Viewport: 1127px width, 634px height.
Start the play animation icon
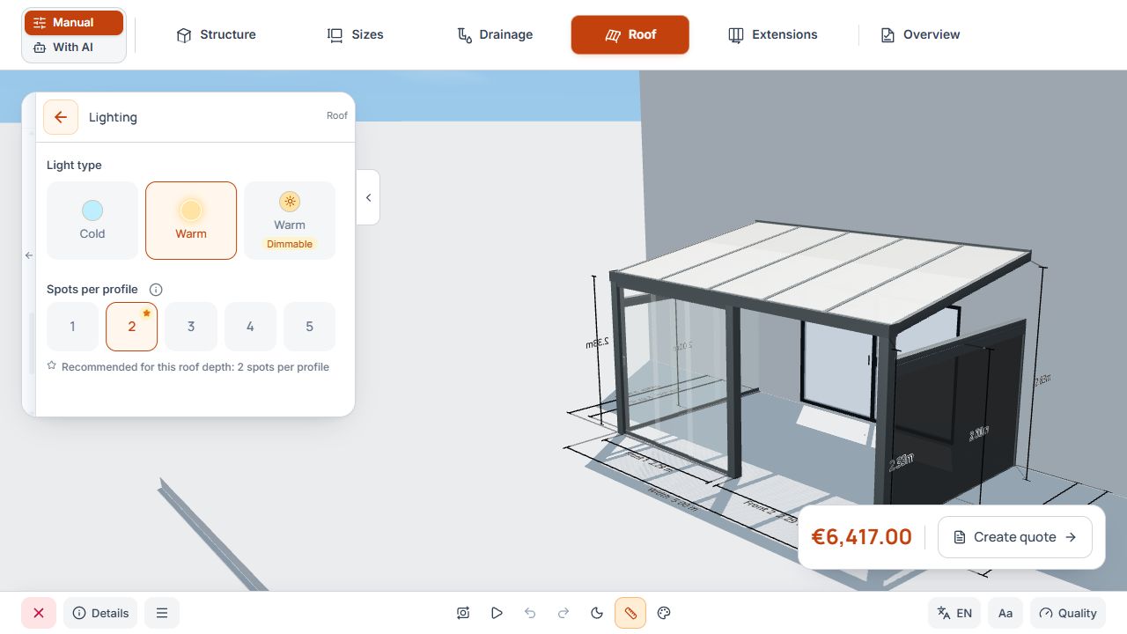pos(497,613)
